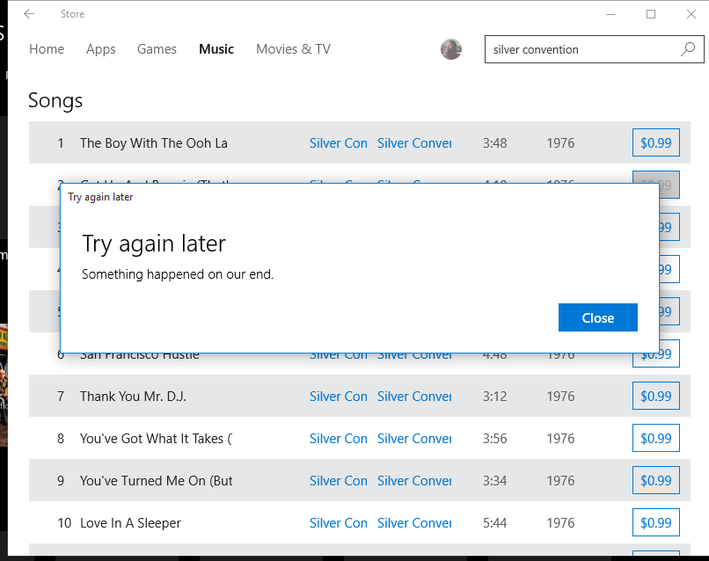The height and width of the screenshot is (561, 709).
Task: Open the Home tab
Action: click(x=47, y=49)
